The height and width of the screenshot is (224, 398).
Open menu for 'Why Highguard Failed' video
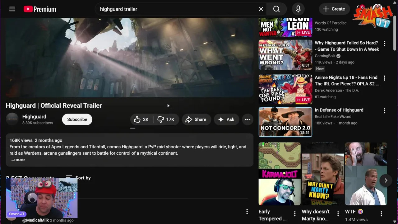pos(384,44)
